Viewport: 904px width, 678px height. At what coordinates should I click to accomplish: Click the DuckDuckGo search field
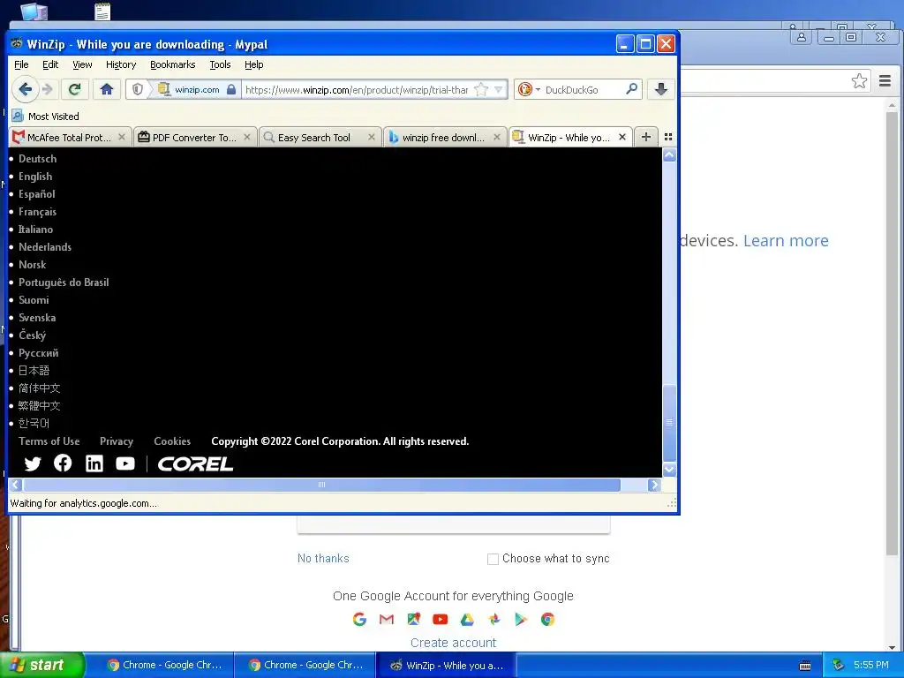click(x=583, y=89)
